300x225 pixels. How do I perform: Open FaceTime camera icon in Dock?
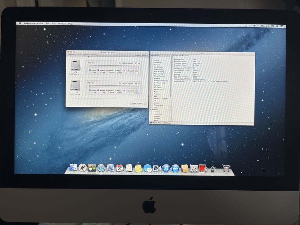157,168
